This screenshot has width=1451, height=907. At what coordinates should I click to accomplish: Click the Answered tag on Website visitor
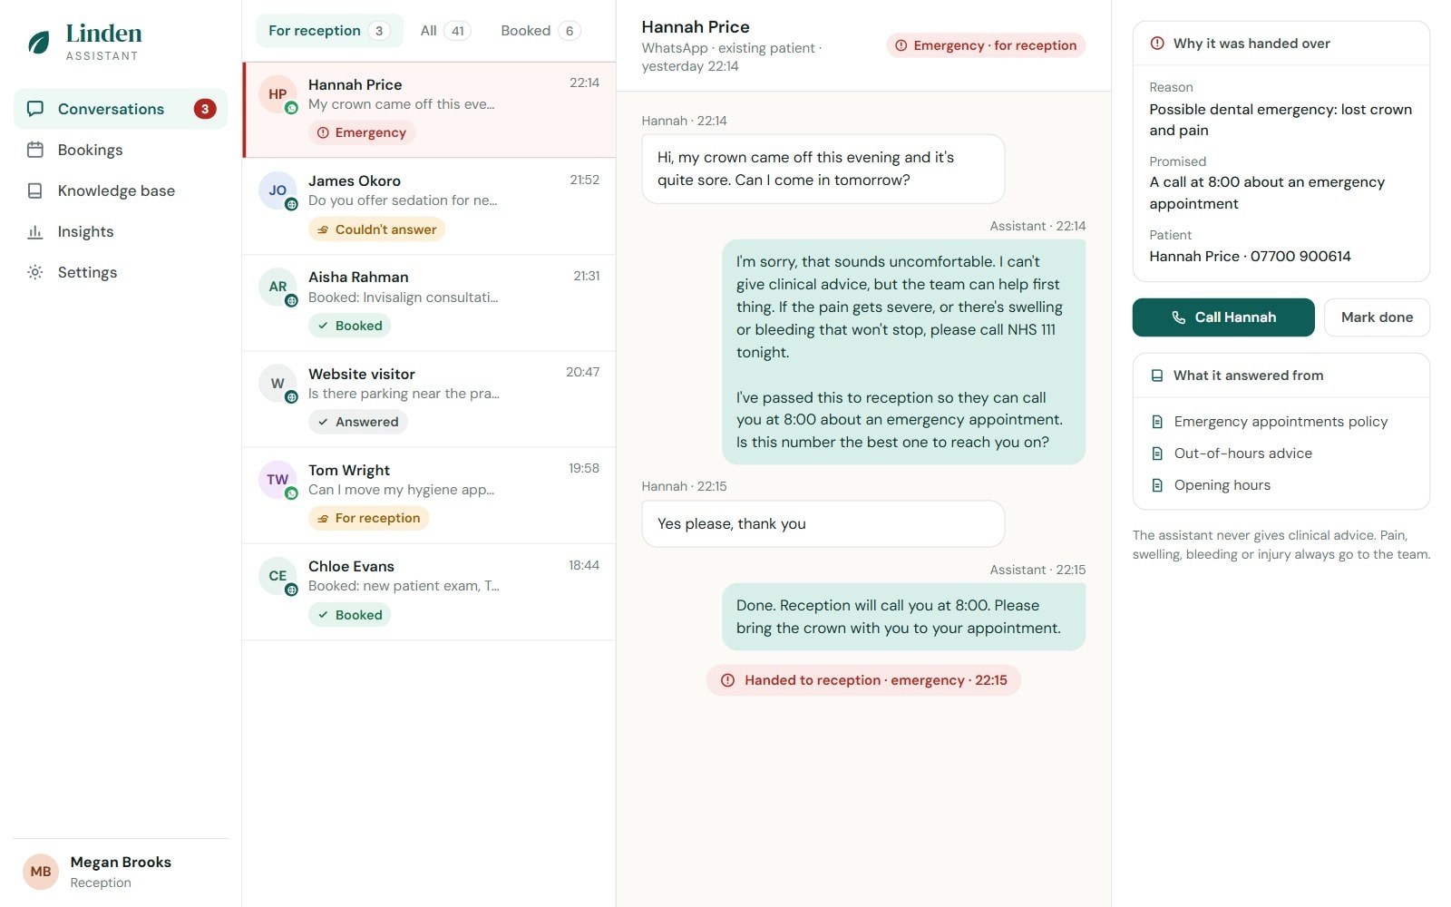click(358, 422)
